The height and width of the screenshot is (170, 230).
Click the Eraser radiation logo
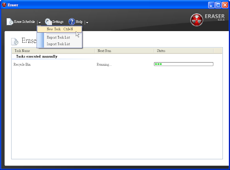pos(197,20)
